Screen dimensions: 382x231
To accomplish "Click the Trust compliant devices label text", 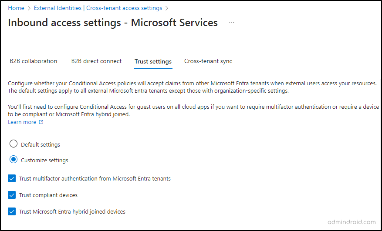I will (48, 195).
